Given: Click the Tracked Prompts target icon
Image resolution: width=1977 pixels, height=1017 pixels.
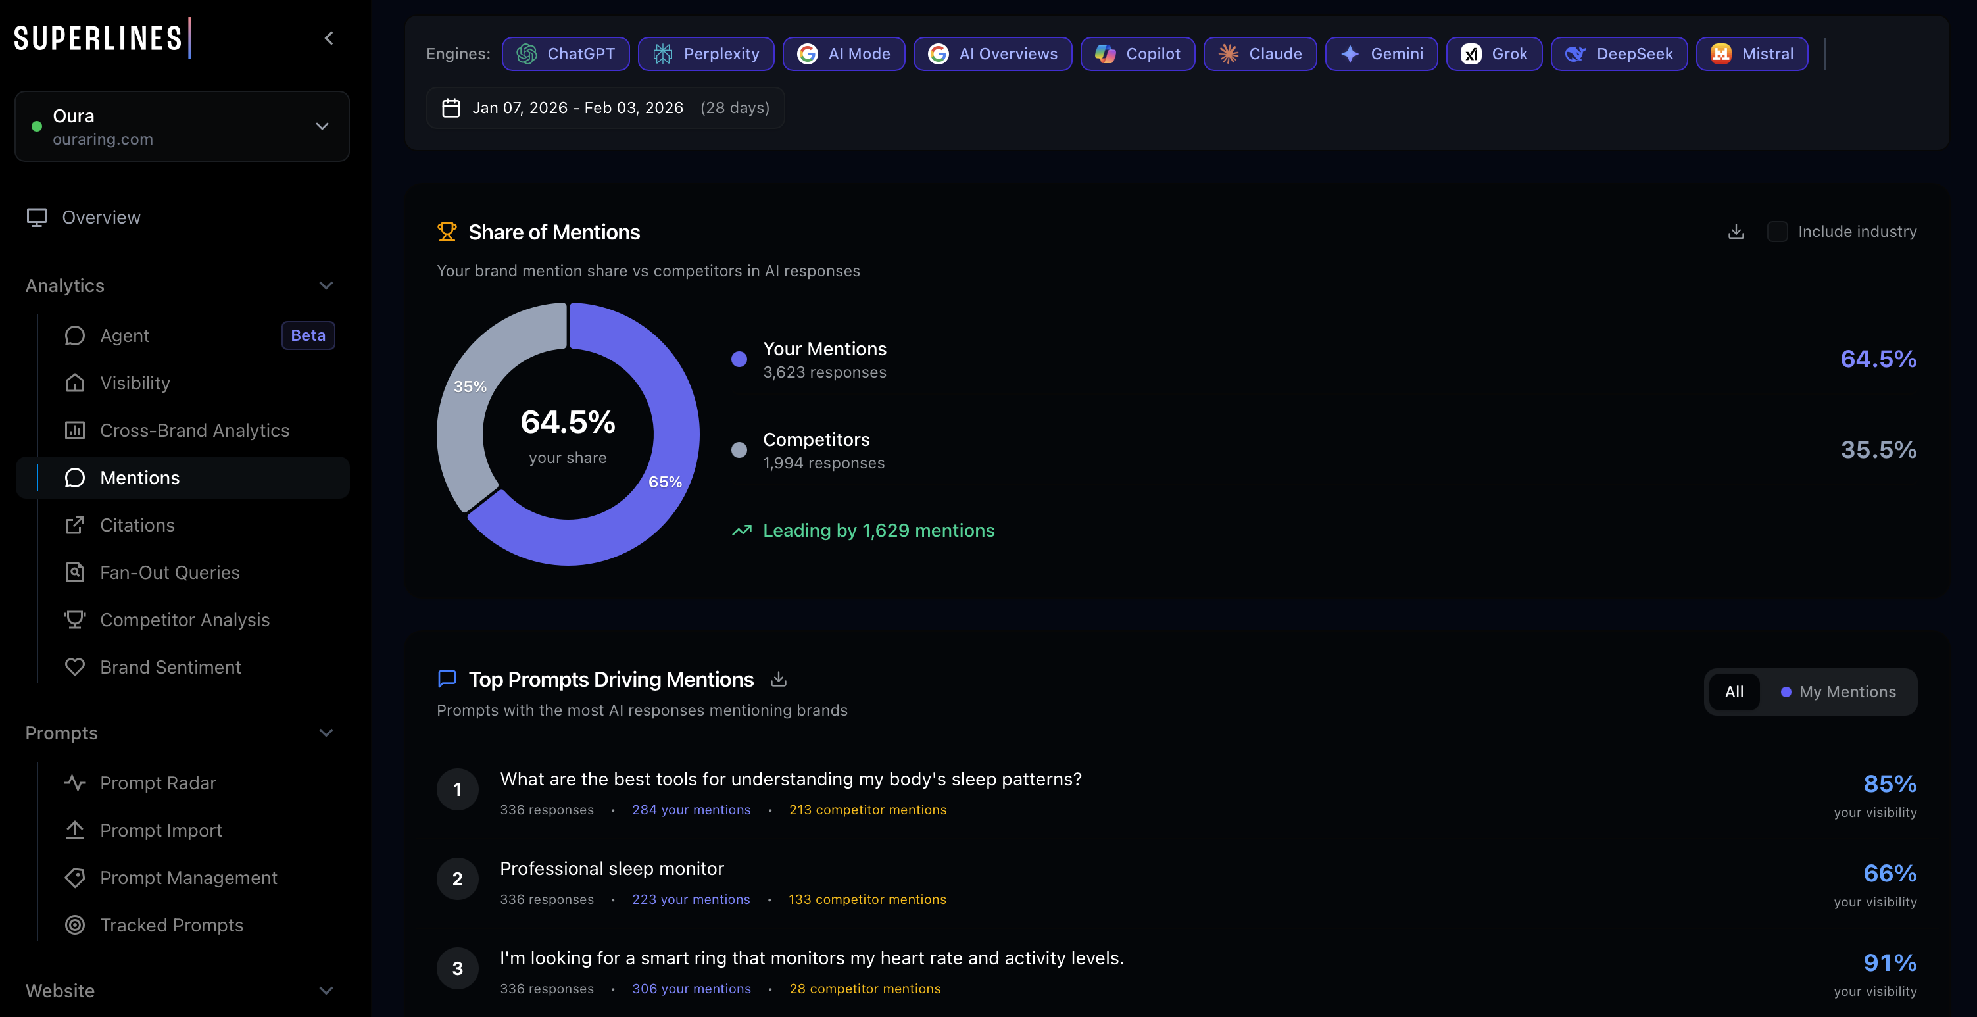Looking at the screenshot, I should [74, 925].
